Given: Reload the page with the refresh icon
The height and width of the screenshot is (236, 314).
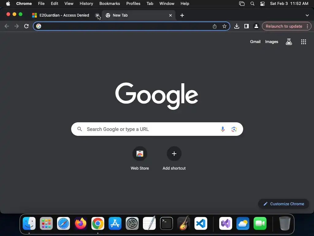Looking at the screenshot, I should (26, 26).
